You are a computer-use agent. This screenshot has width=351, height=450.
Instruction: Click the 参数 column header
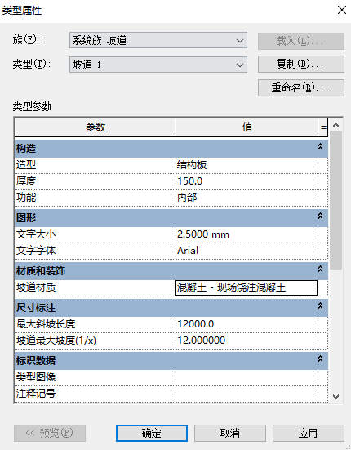(95, 127)
